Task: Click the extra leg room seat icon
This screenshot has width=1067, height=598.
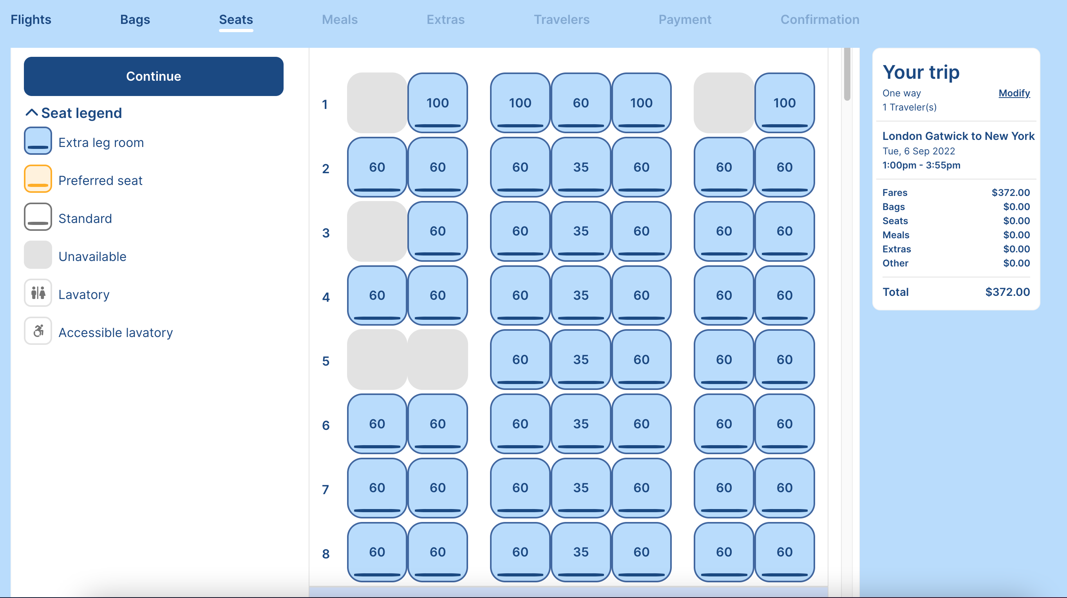Action: click(x=37, y=142)
